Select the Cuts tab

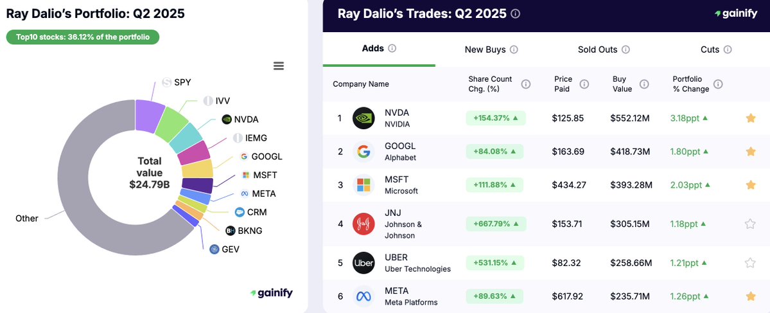pos(715,49)
